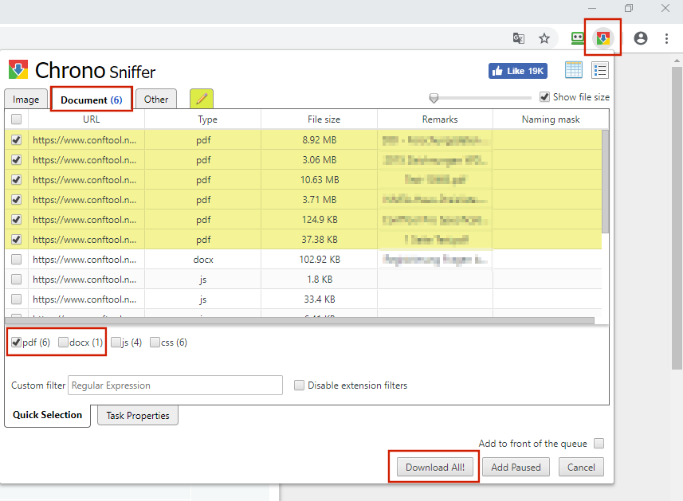Uncheck the 8.92 MB pdf row checkbox

[x=17, y=139]
